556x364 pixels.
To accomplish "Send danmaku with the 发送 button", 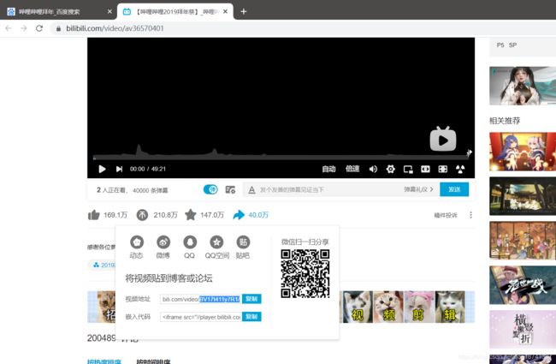I will [x=454, y=189].
